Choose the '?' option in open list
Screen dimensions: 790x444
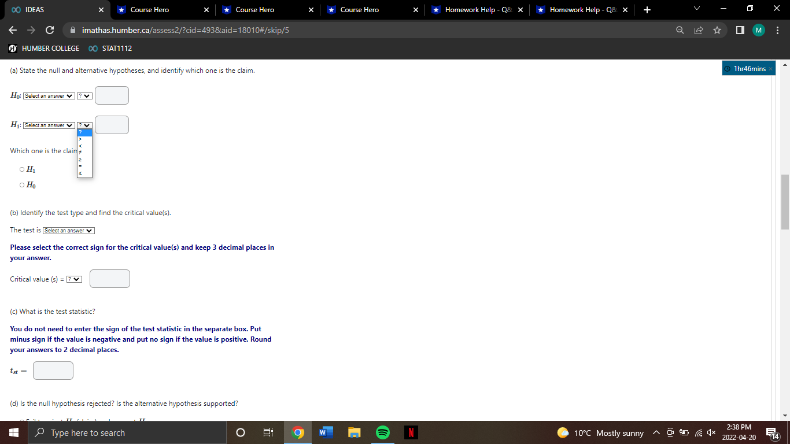click(84, 132)
